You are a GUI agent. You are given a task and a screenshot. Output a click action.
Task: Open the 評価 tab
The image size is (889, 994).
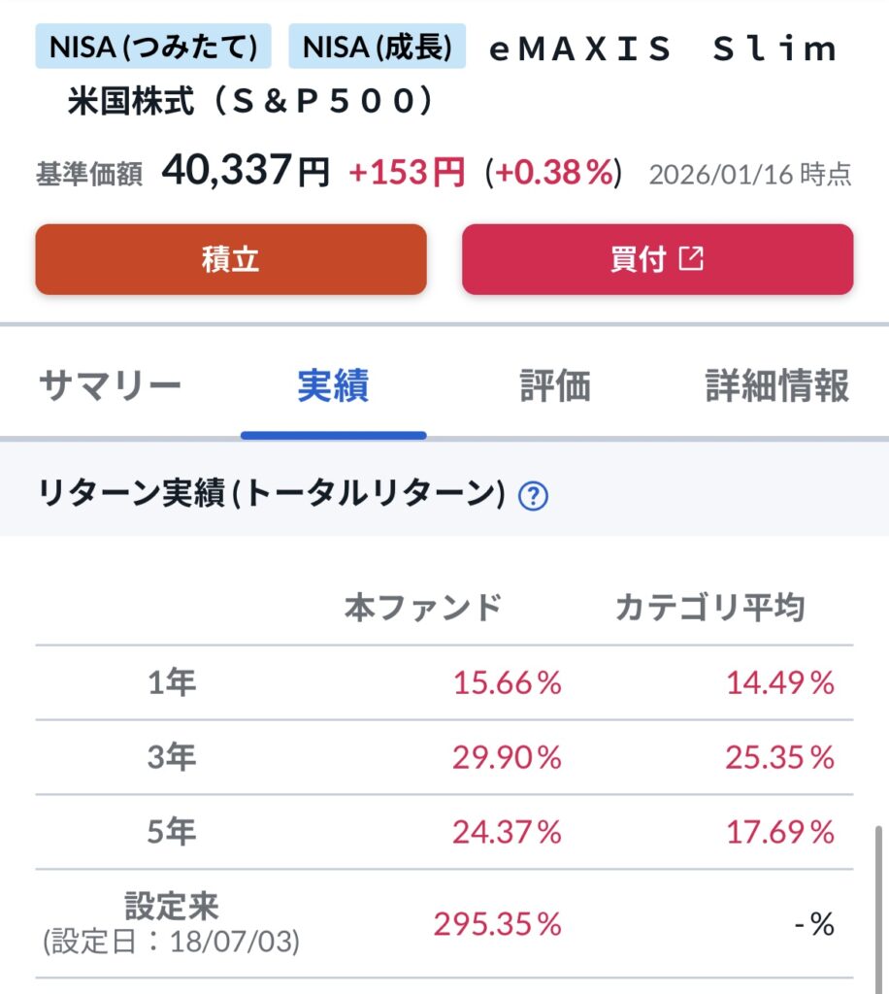coord(555,386)
